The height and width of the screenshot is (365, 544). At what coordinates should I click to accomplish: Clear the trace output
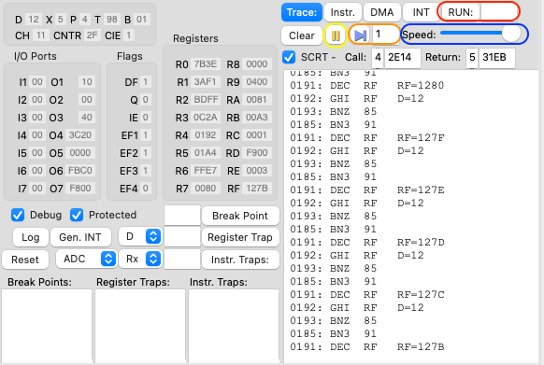[x=302, y=35]
